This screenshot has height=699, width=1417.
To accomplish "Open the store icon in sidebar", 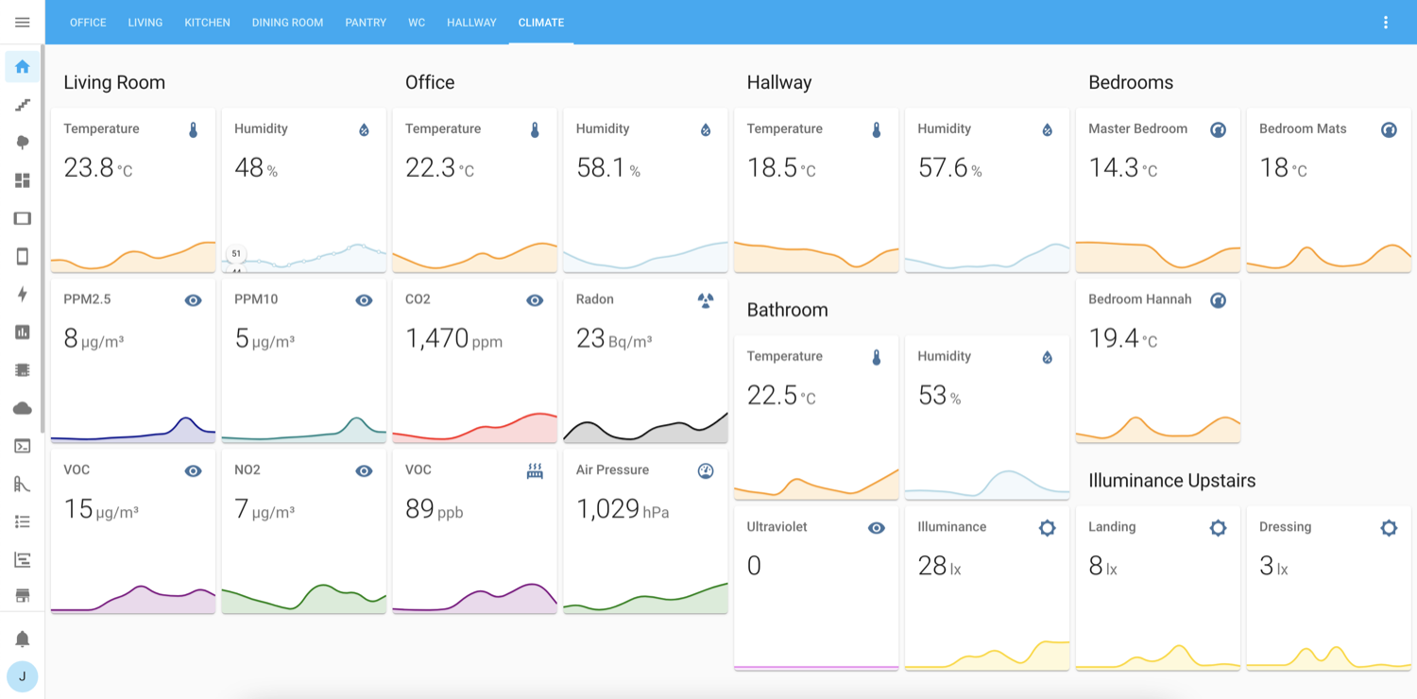I will tap(23, 595).
